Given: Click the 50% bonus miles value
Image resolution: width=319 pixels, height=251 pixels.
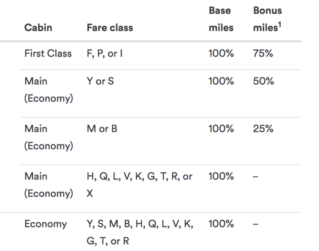Looking at the screenshot, I should point(263,81).
